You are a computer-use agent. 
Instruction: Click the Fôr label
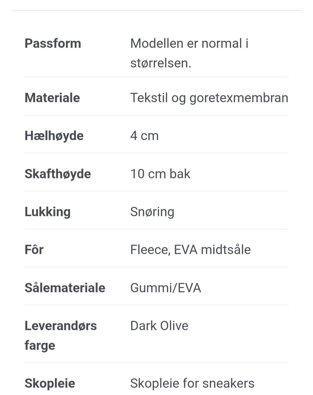pyautogui.click(x=34, y=250)
